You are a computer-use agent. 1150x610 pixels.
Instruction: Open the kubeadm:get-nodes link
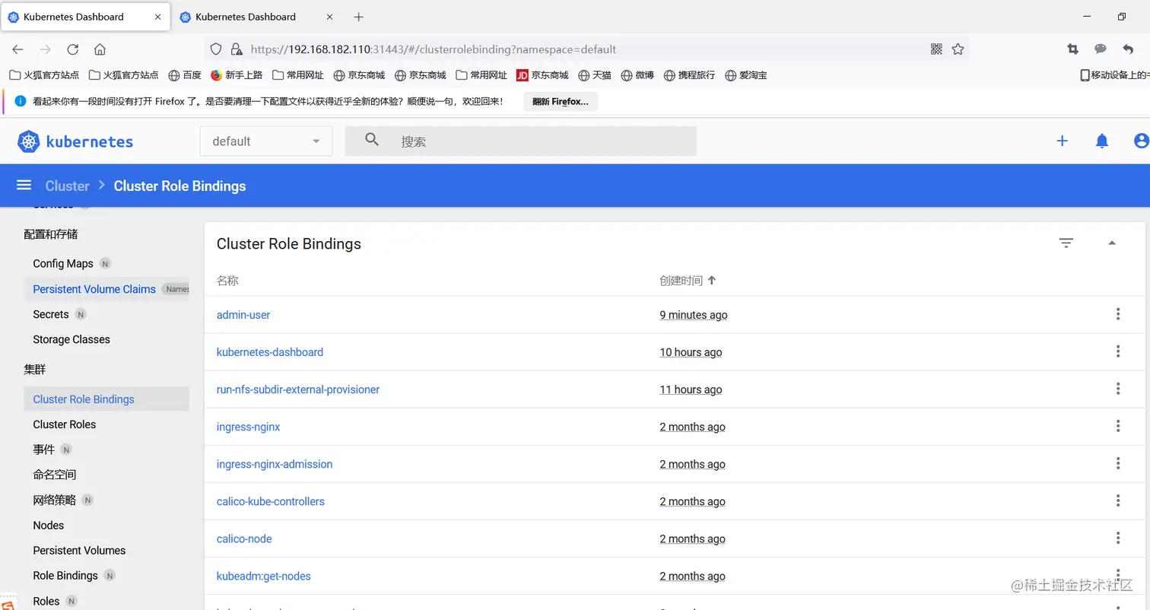coord(264,576)
